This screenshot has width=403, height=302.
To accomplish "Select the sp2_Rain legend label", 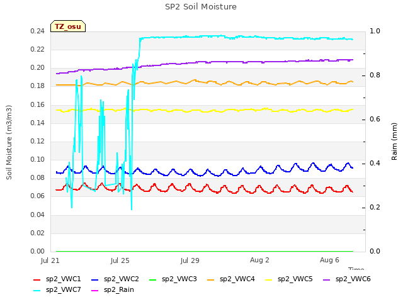I will click(119, 290).
